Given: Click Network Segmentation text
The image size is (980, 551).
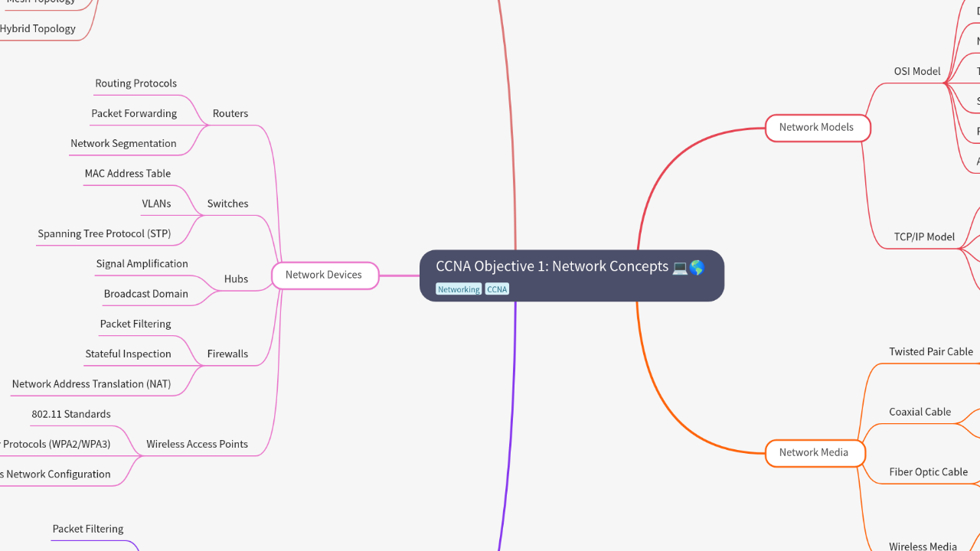Looking at the screenshot, I should (x=123, y=143).
